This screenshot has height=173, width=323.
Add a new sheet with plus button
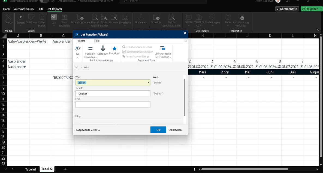click(65, 169)
